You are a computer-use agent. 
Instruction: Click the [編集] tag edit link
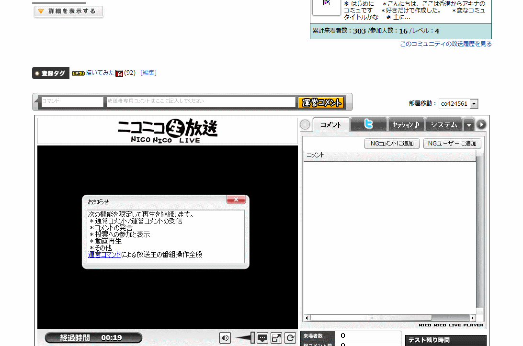tap(148, 73)
